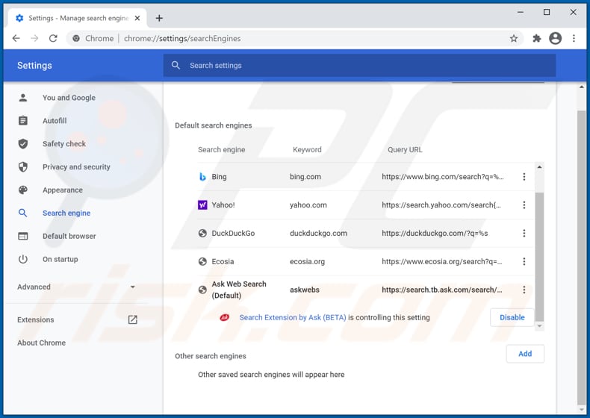Click the red Ask extension icon
This screenshot has width=590, height=418.
click(x=224, y=317)
